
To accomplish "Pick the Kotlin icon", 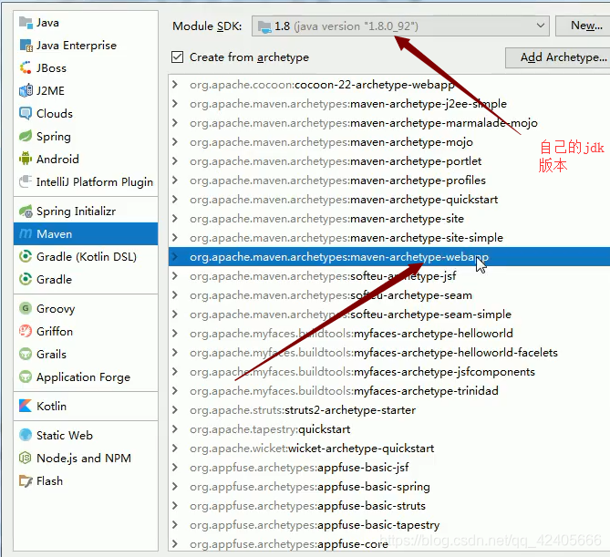I will [26, 406].
